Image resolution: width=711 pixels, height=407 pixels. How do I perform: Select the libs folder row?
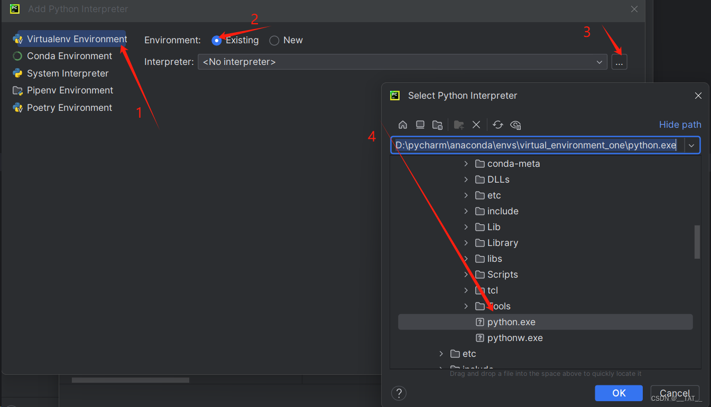tap(545, 259)
